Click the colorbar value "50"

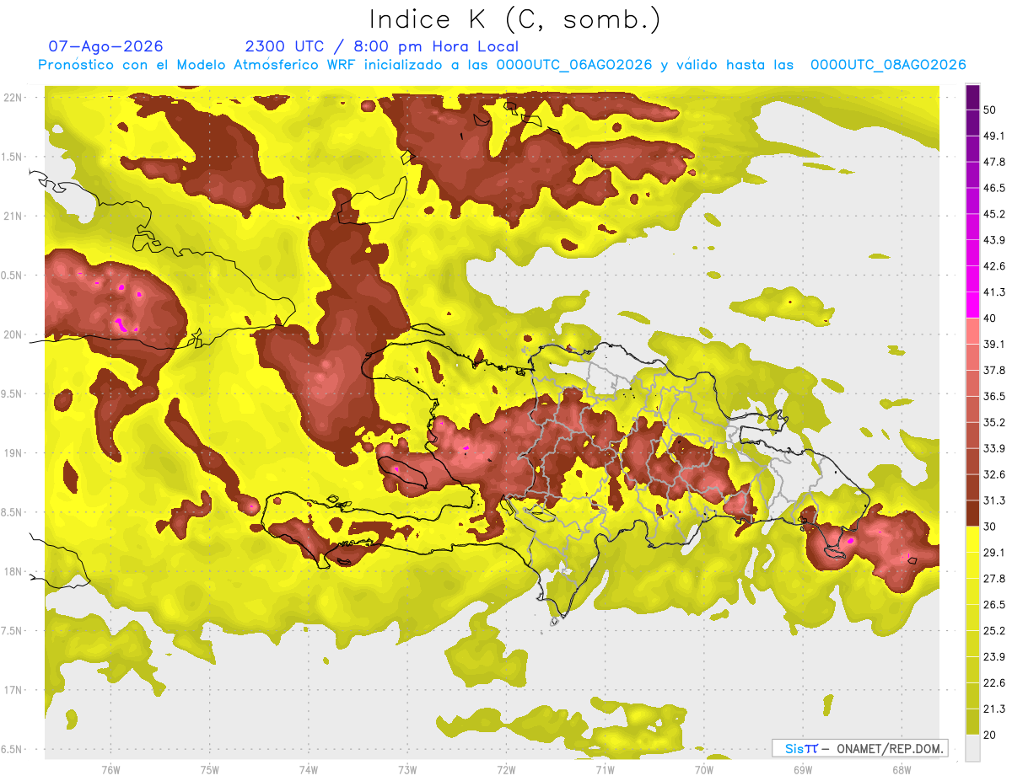tap(990, 110)
